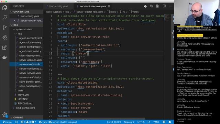Open the agent-configmap file

click(26, 47)
